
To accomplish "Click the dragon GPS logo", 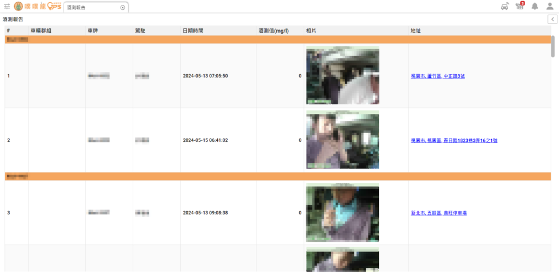I will click(38, 7).
